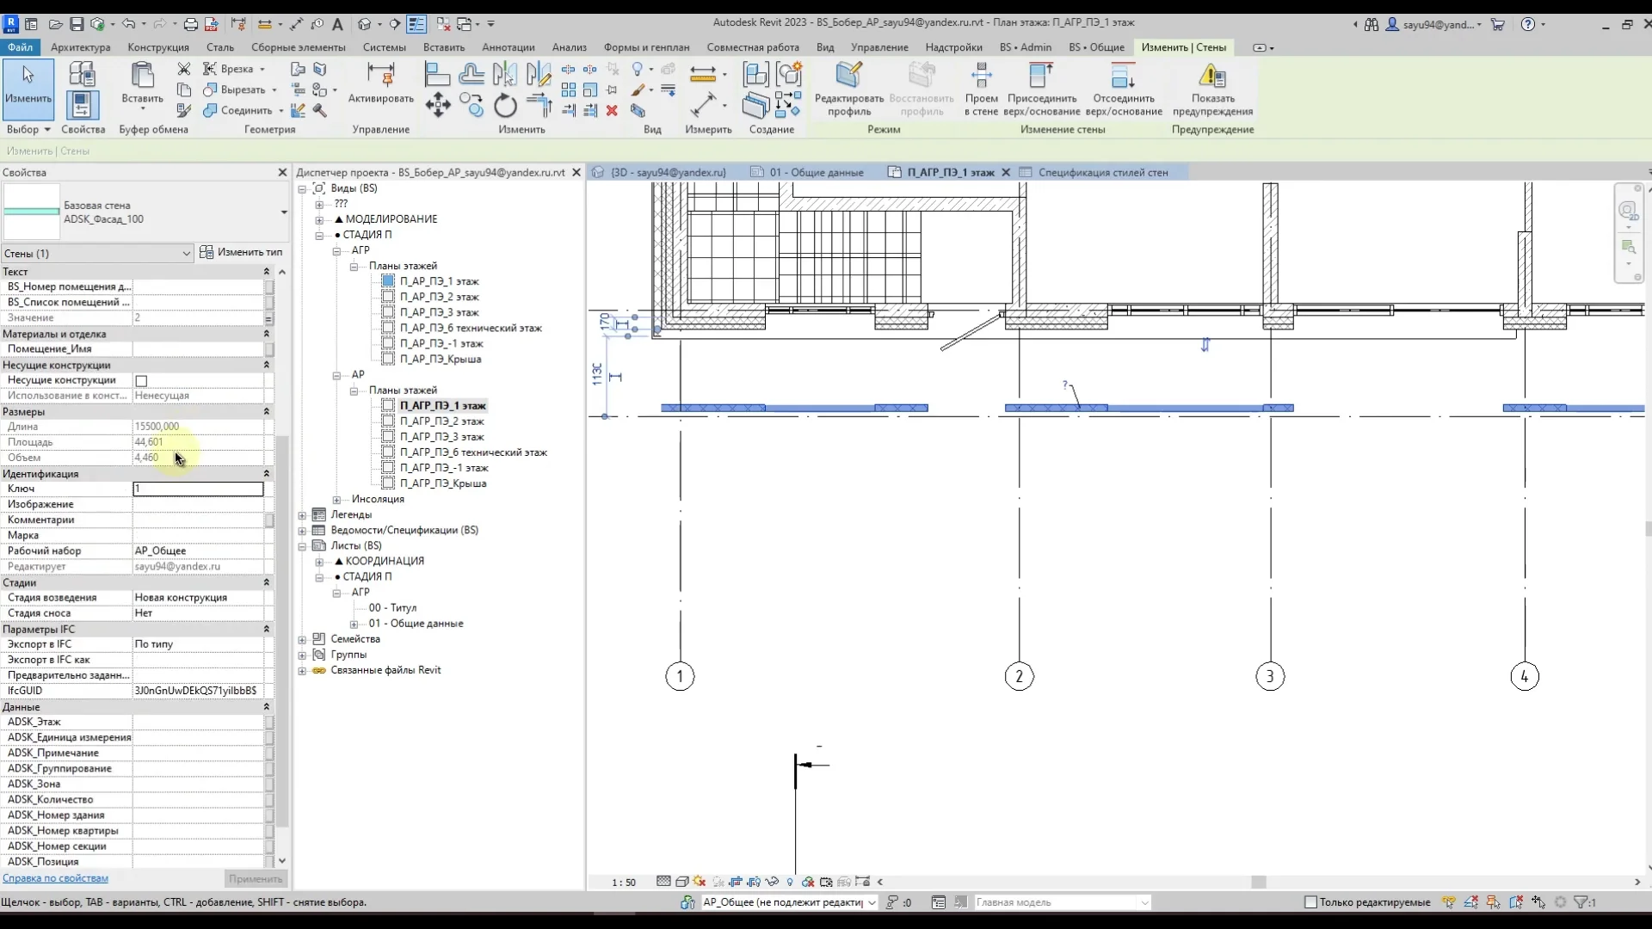The width and height of the screenshot is (1652, 929).
Task: Click Показать предупреждения warning icon
Action: click(x=1212, y=89)
